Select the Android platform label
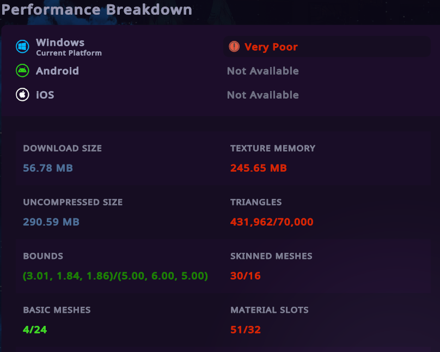The width and height of the screenshot is (440, 352). tap(57, 71)
